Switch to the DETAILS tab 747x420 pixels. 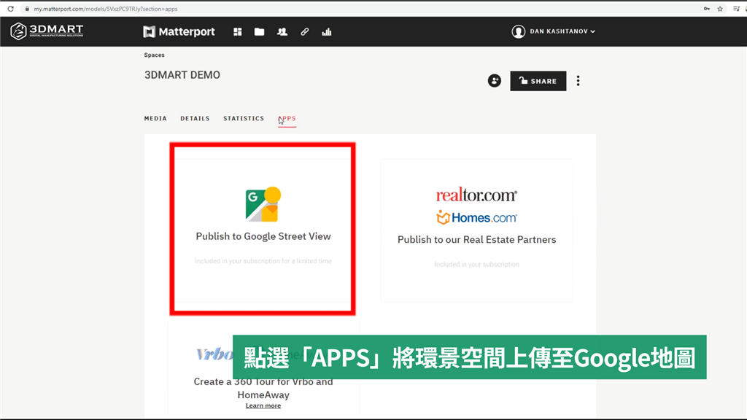coord(195,119)
